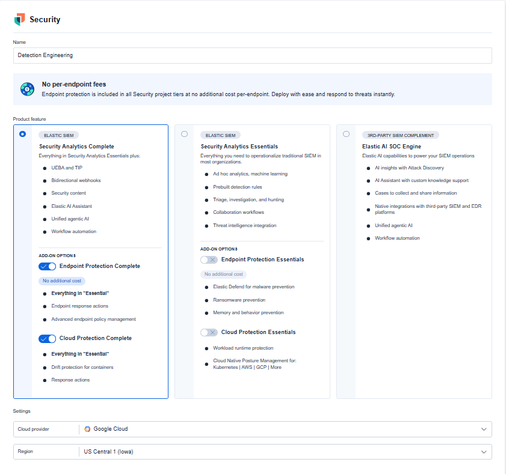
Task: Click the Bidirectional webhooks list item
Action: pyautogui.click(x=76, y=180)
